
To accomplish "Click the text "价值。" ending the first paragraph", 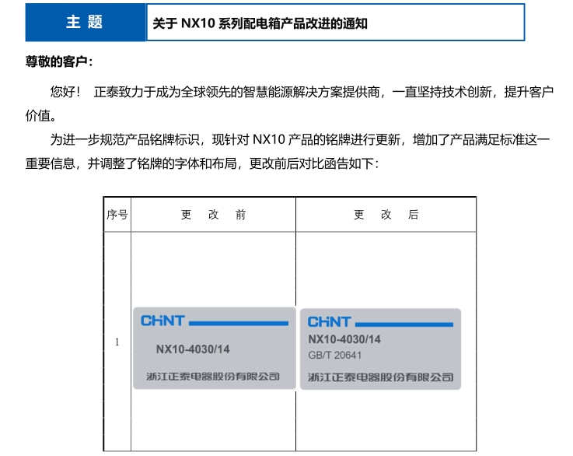I will [41, 116].
